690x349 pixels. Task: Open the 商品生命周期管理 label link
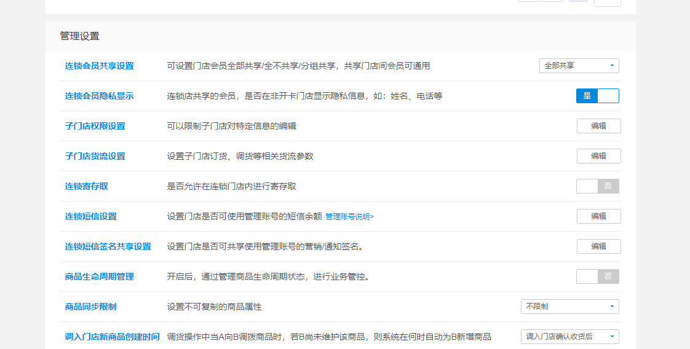pyautogui.click(x=99, y=276)
